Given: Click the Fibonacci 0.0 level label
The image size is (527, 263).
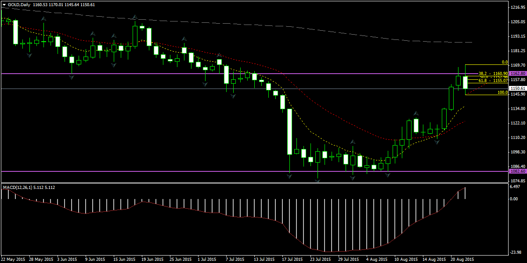Looking at the screenshot, I should pyautogui.click(x=505, y=63).
